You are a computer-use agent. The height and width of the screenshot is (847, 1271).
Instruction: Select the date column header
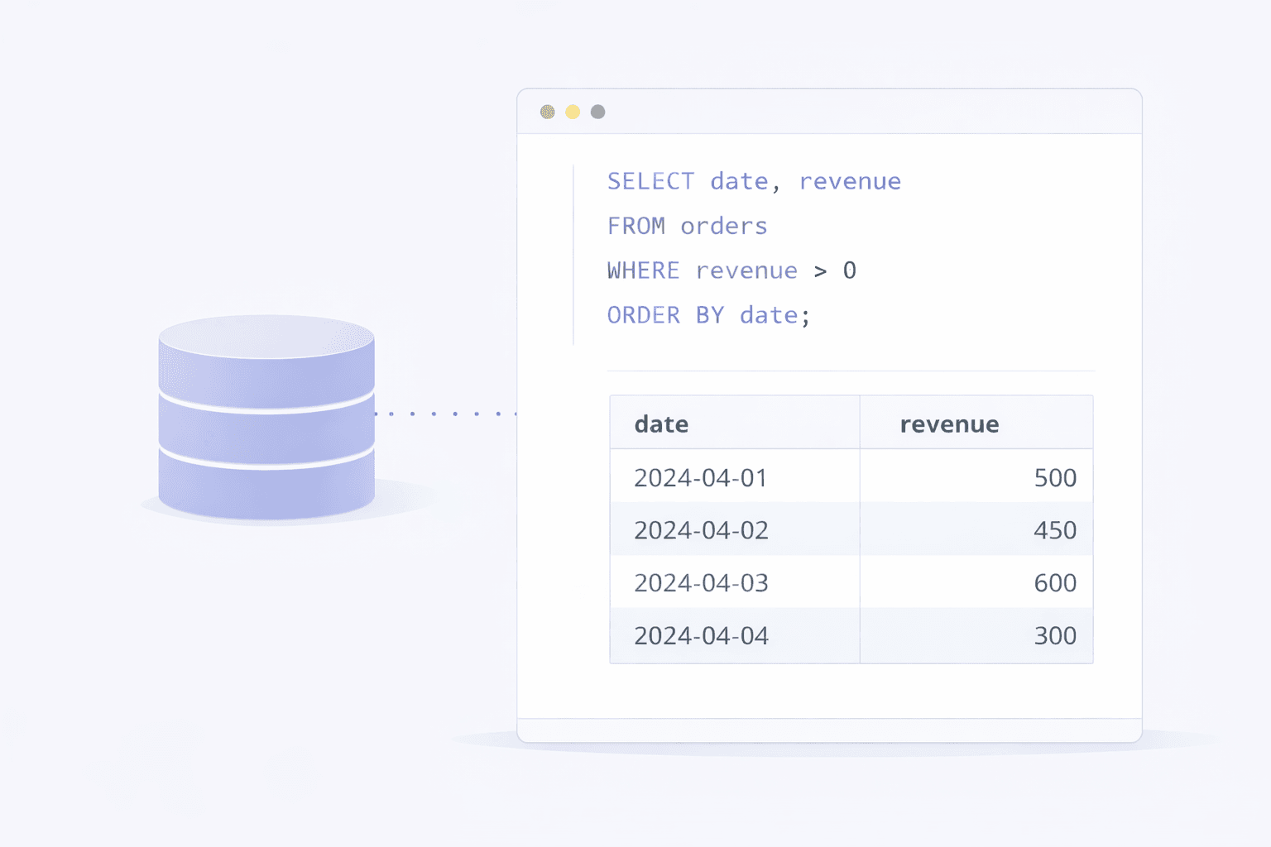click(661, 423)
